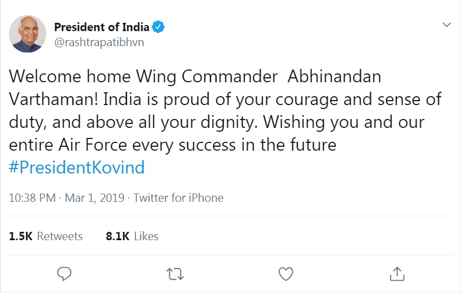The width and height of the screenshot is (461, 293).
Task: Open the President of India display name
Action: click(x=102, y=27)
